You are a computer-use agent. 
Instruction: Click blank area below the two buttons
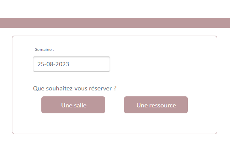point(115,124)
